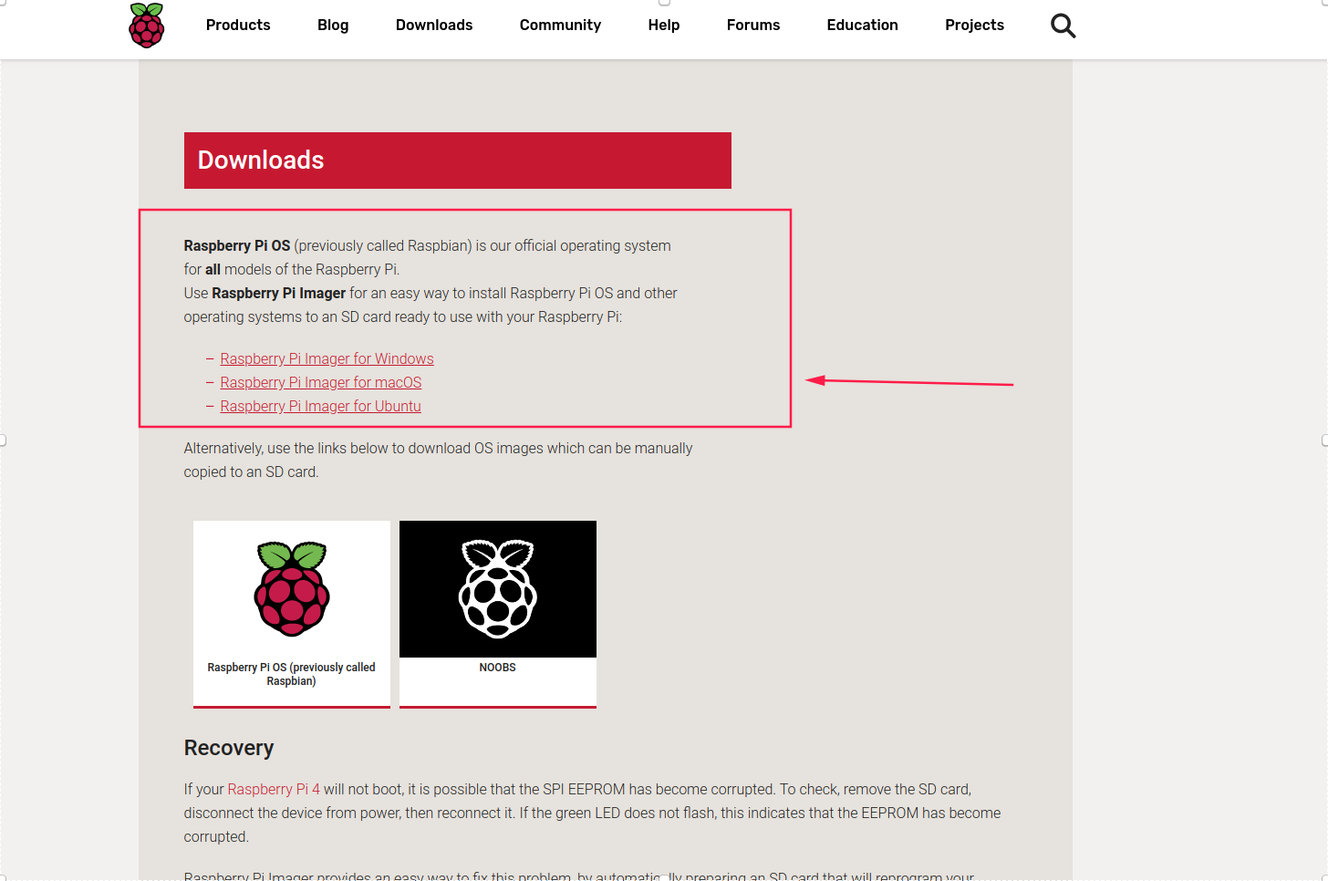1328x881 pixels.
Task: Follow the Raspberry Pi Imager for macOS link
Action: [x=321, y=383]
